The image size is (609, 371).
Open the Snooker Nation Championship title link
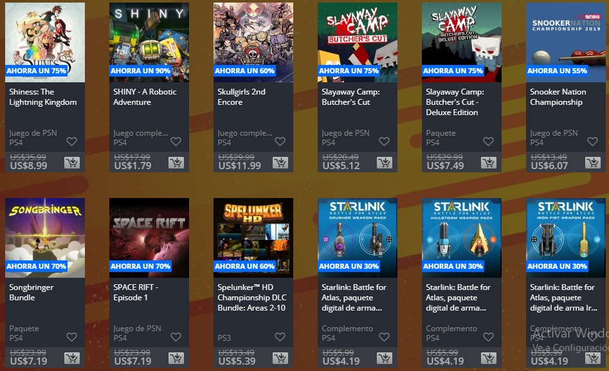[x=558, y=97]
